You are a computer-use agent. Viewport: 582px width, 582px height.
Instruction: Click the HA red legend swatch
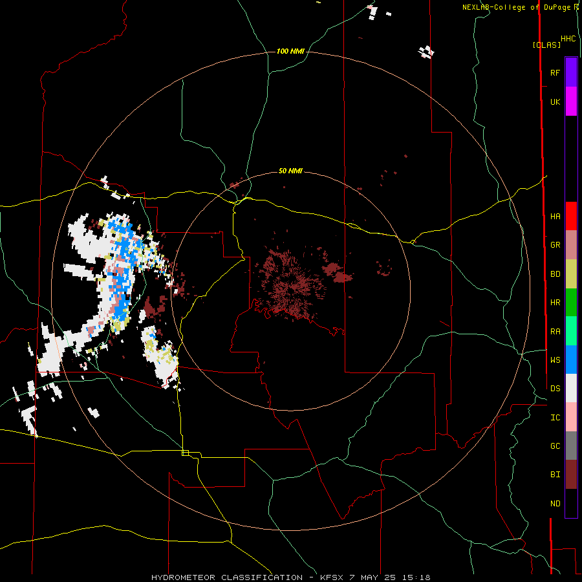coord(571,216)
